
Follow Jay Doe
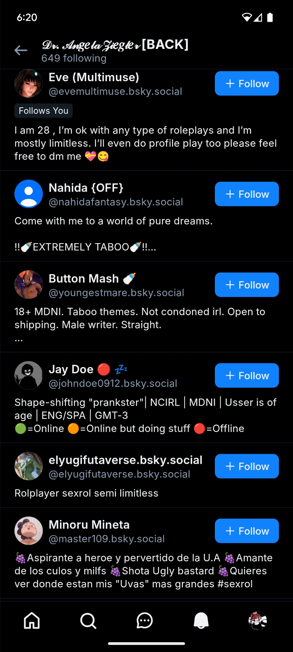(x=247, y=376)
